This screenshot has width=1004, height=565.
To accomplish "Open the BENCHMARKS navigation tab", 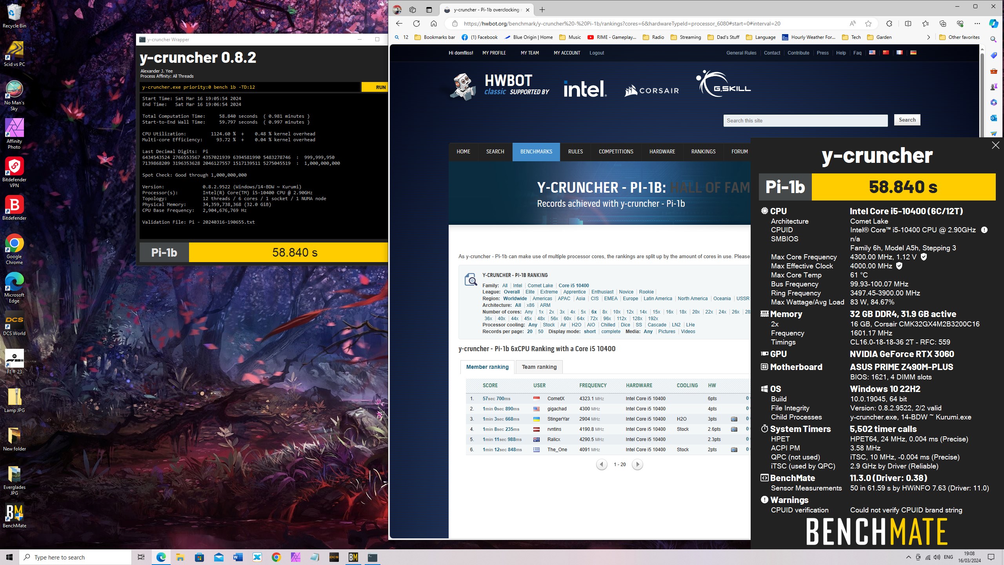I will [x=536, y=151].
